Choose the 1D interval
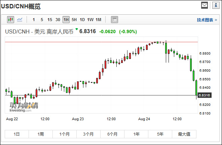 pyautogui.click(x=82, y=20)
